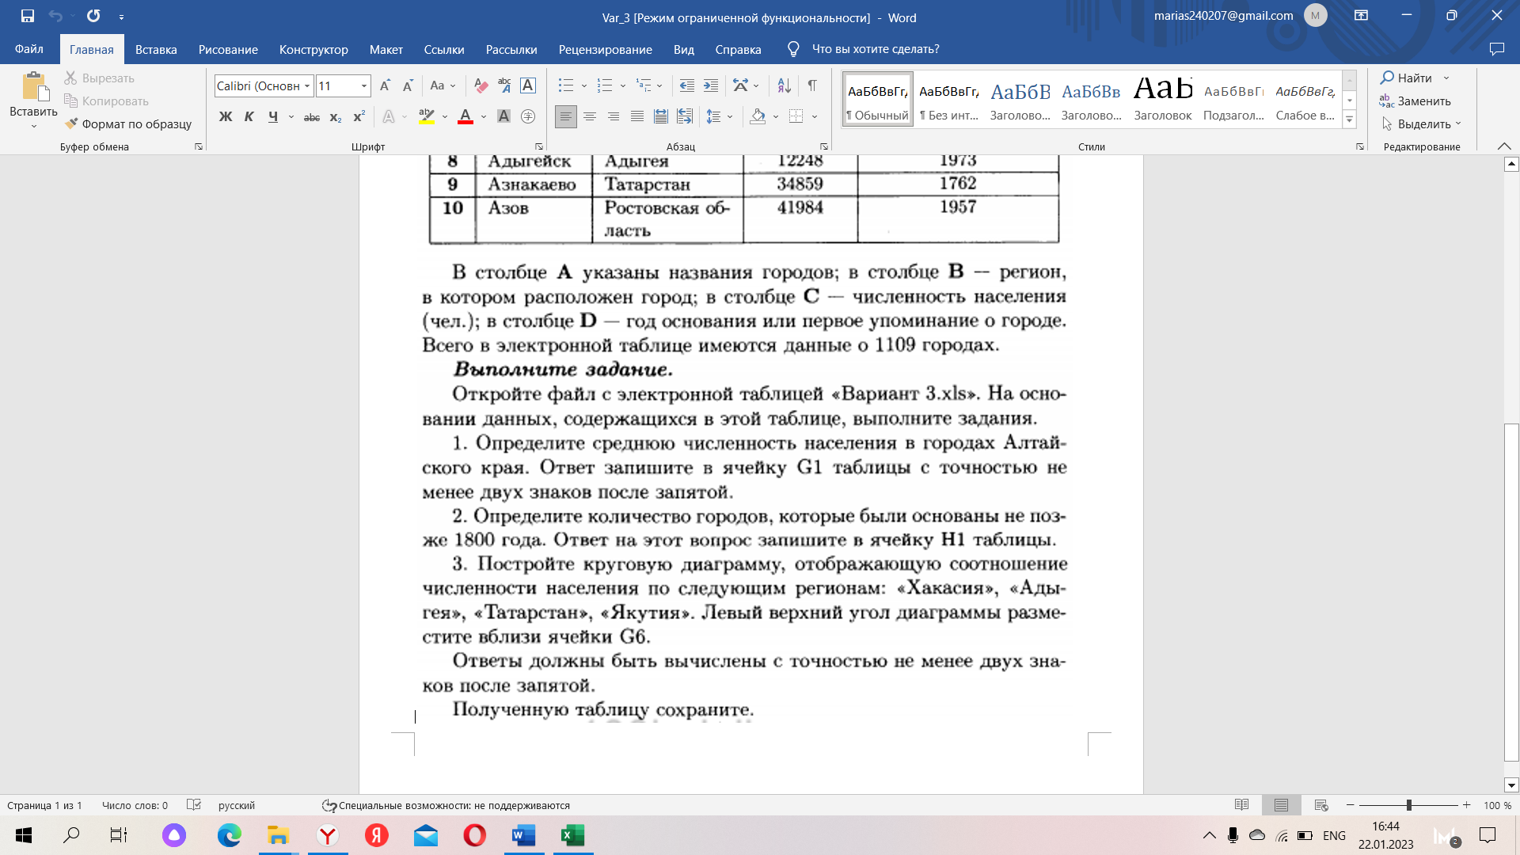1520x855 pixels.
Task: Open font name dropdown Calibri
Action: coord(307,85)
